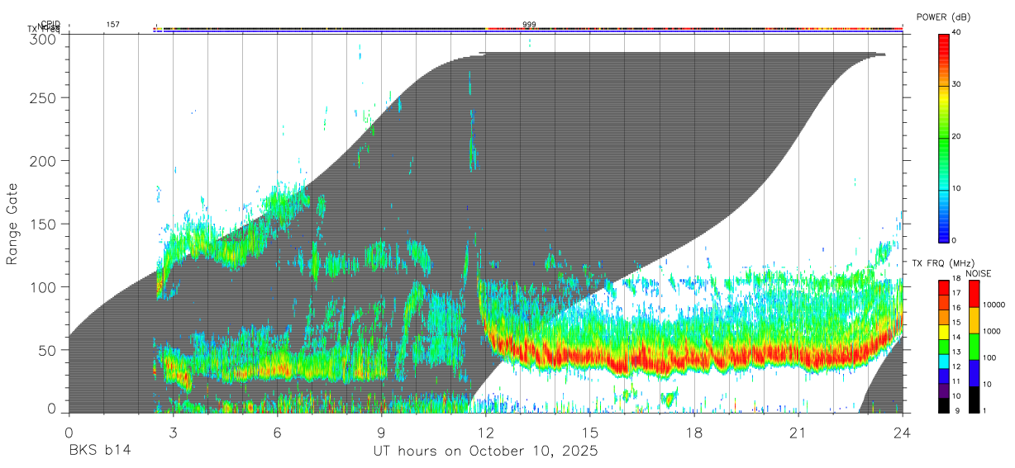Click the 12 tick on UT hours axis
Screen dimensions: 1015x468
pyautogui.click(x=485, y=433)
